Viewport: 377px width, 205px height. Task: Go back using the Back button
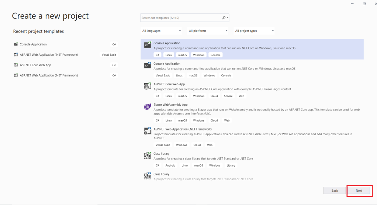click(335, 191)
